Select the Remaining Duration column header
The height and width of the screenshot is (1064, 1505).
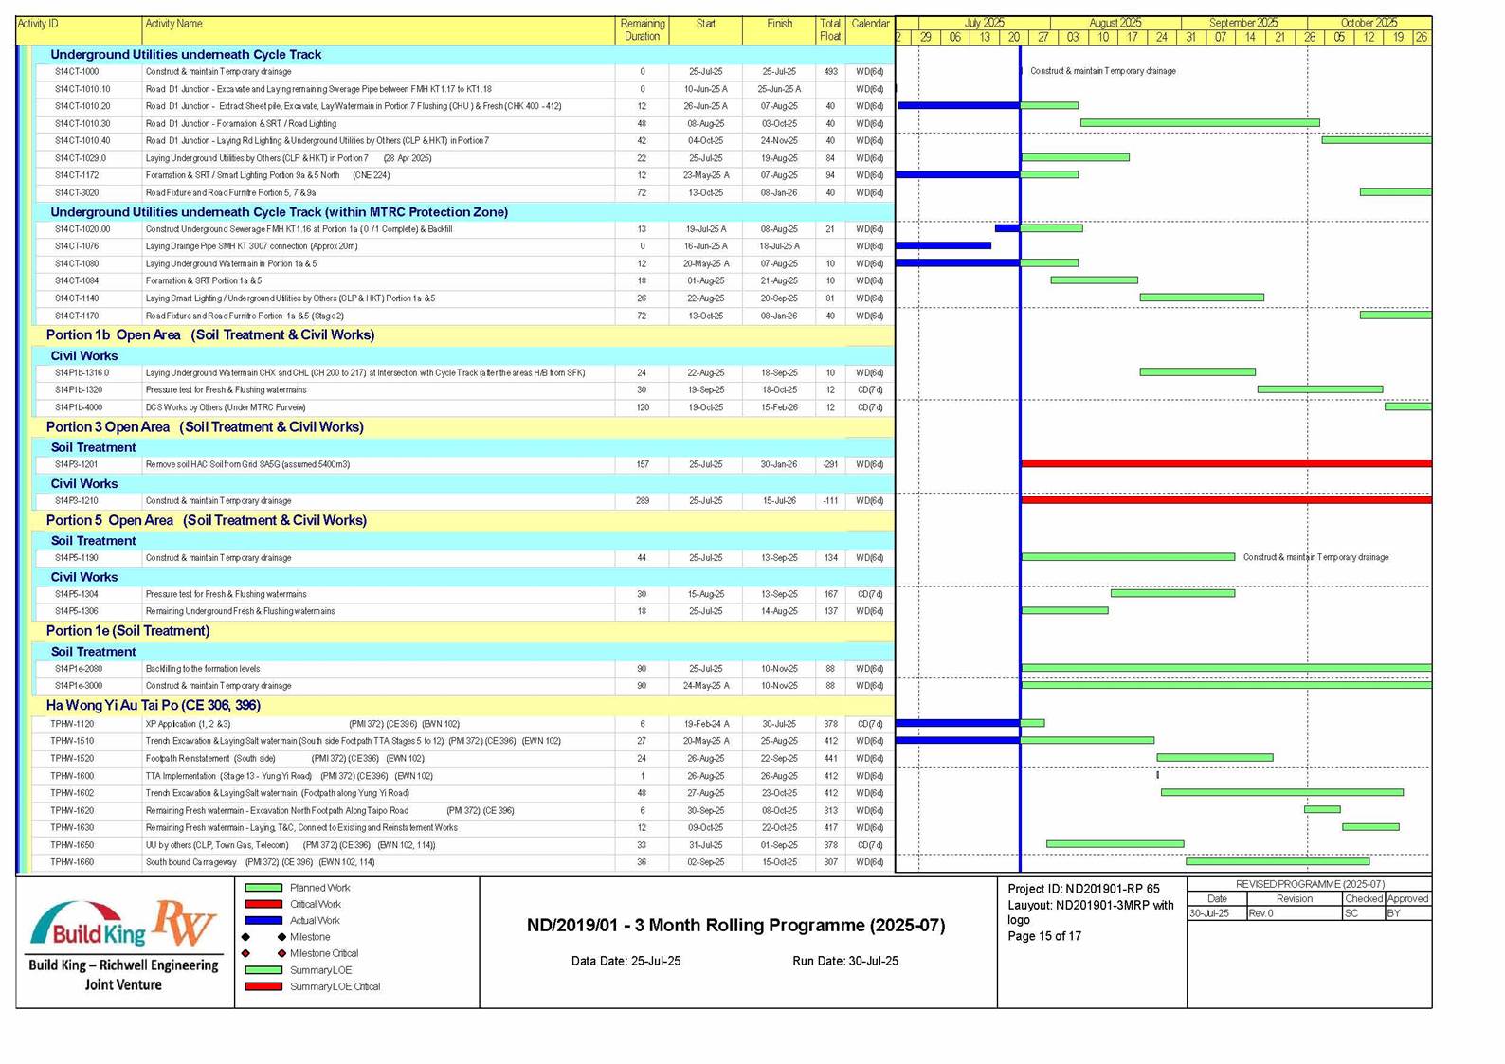pos(642,30)
